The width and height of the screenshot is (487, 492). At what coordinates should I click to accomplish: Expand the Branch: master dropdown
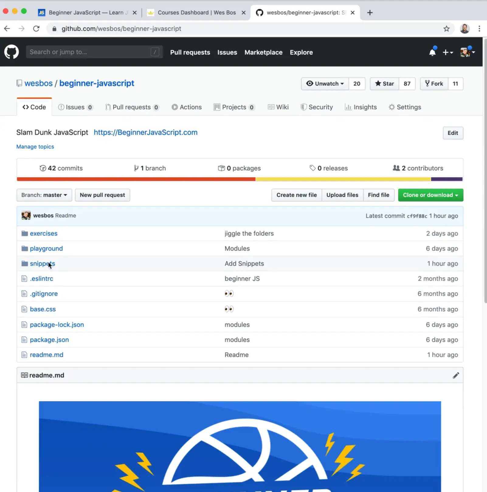tap(44, 195)
